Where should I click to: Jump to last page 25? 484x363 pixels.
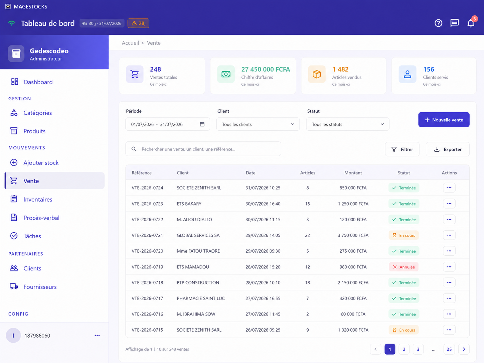(x=449, y=349)
